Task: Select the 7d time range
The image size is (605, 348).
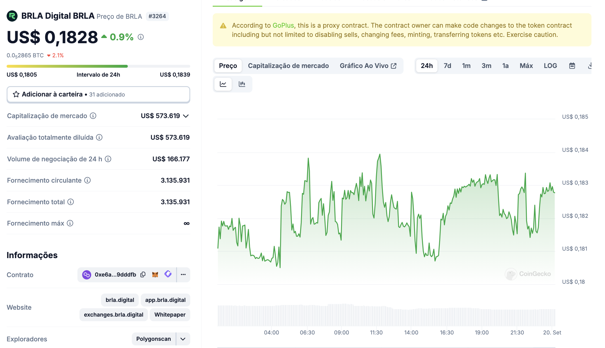Action: click(x=447, y=66)
